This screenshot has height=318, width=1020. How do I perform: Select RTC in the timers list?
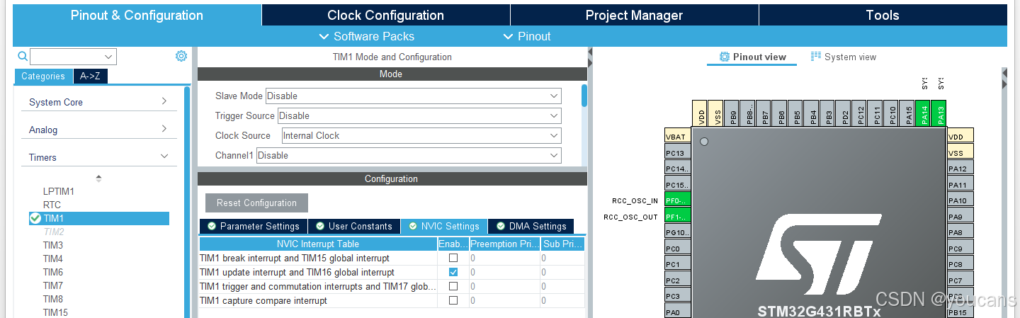[52, 205]
